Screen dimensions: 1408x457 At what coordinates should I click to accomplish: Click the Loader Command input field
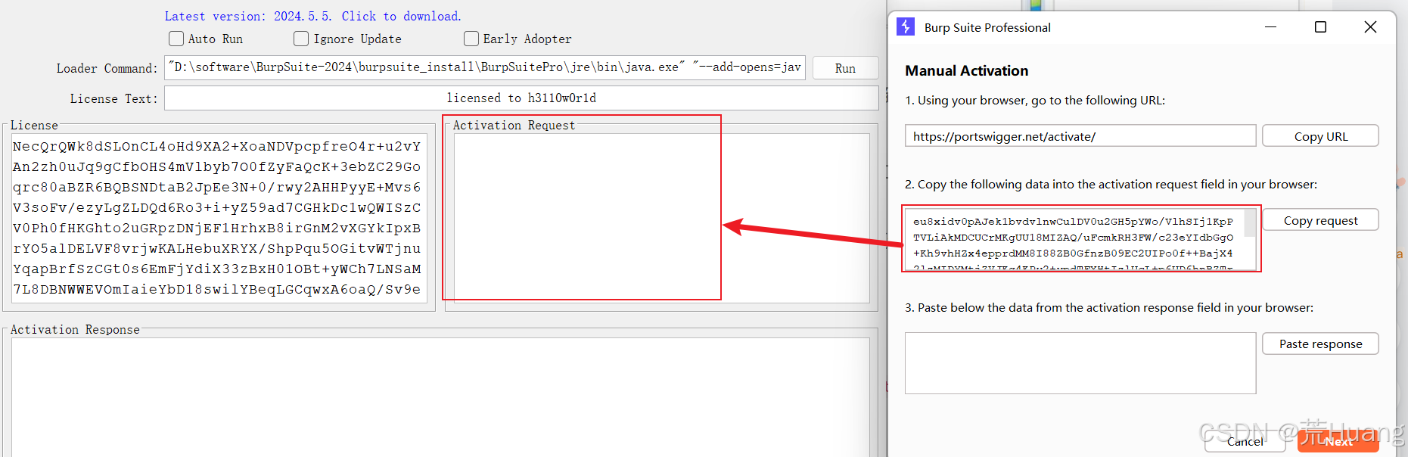(x=485, y=67)
